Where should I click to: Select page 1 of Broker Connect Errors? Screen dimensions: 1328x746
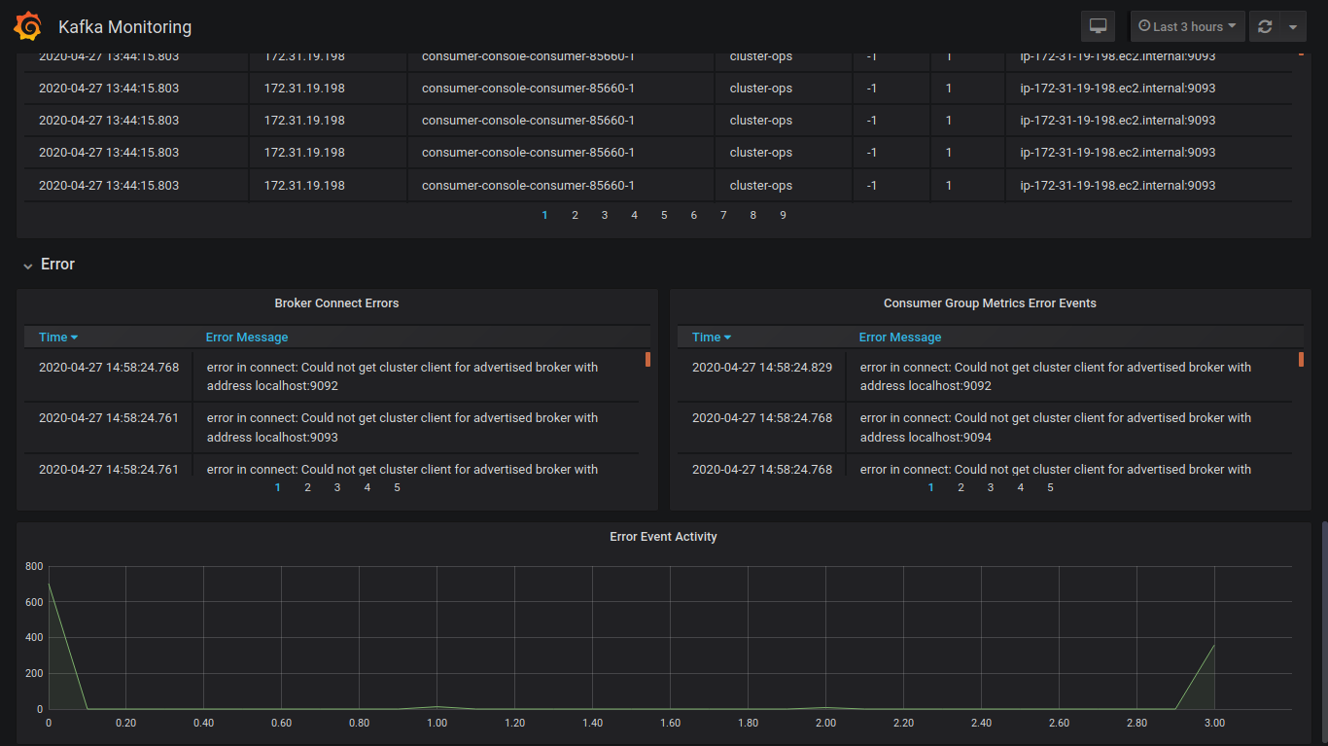[x=278, y=487]
